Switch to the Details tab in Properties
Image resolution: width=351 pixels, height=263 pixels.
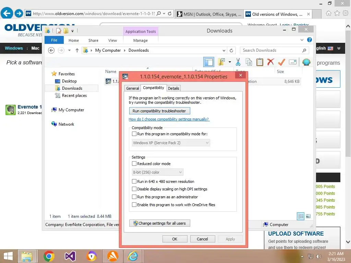[x=173, y=88]
